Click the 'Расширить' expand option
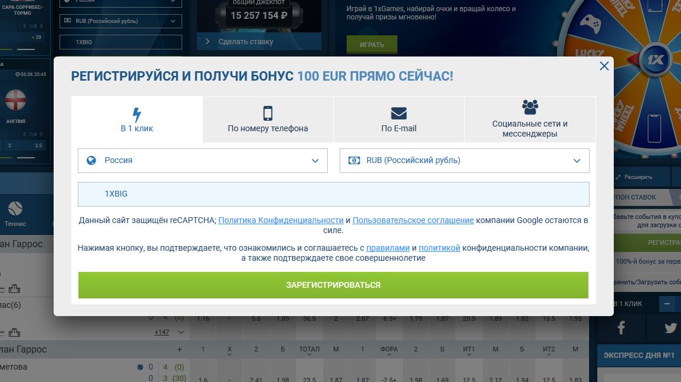681x382 pixels. (x=634, y=177)
